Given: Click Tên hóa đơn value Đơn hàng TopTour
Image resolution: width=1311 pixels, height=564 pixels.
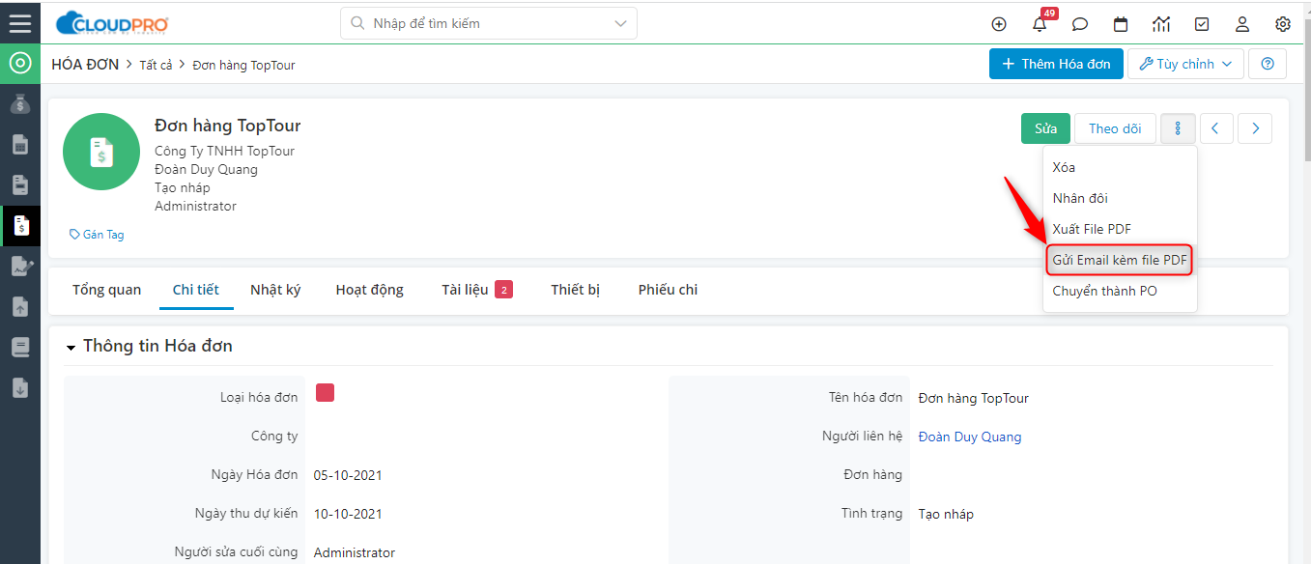Looking at the screenshot, I should tap(974, 398).
